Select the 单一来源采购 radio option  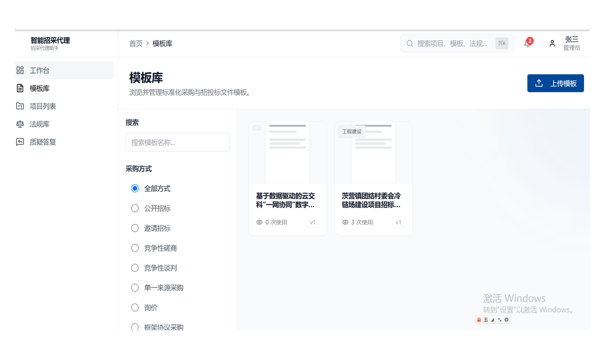tap(135, 288)
